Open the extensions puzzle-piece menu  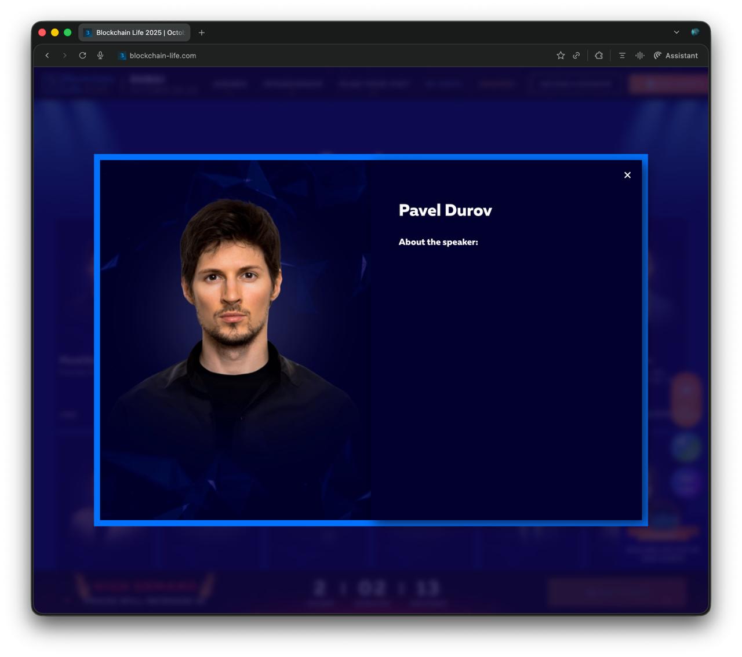(599, 56)
